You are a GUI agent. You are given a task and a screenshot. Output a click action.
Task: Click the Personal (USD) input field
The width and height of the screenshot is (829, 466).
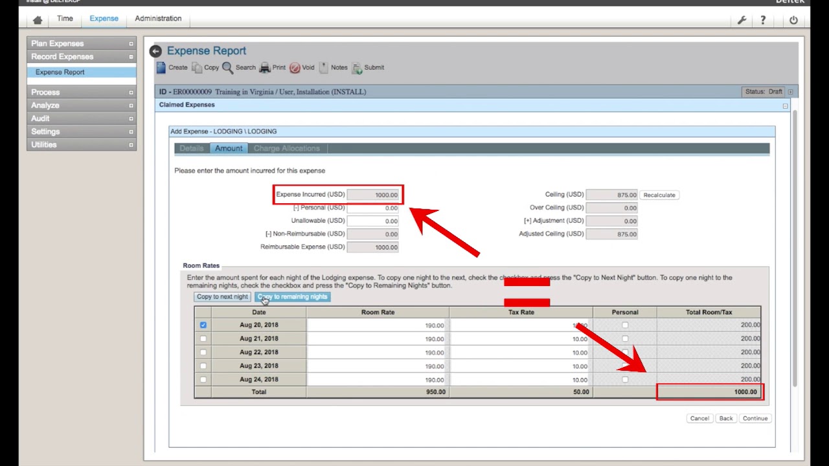point(373,208)
